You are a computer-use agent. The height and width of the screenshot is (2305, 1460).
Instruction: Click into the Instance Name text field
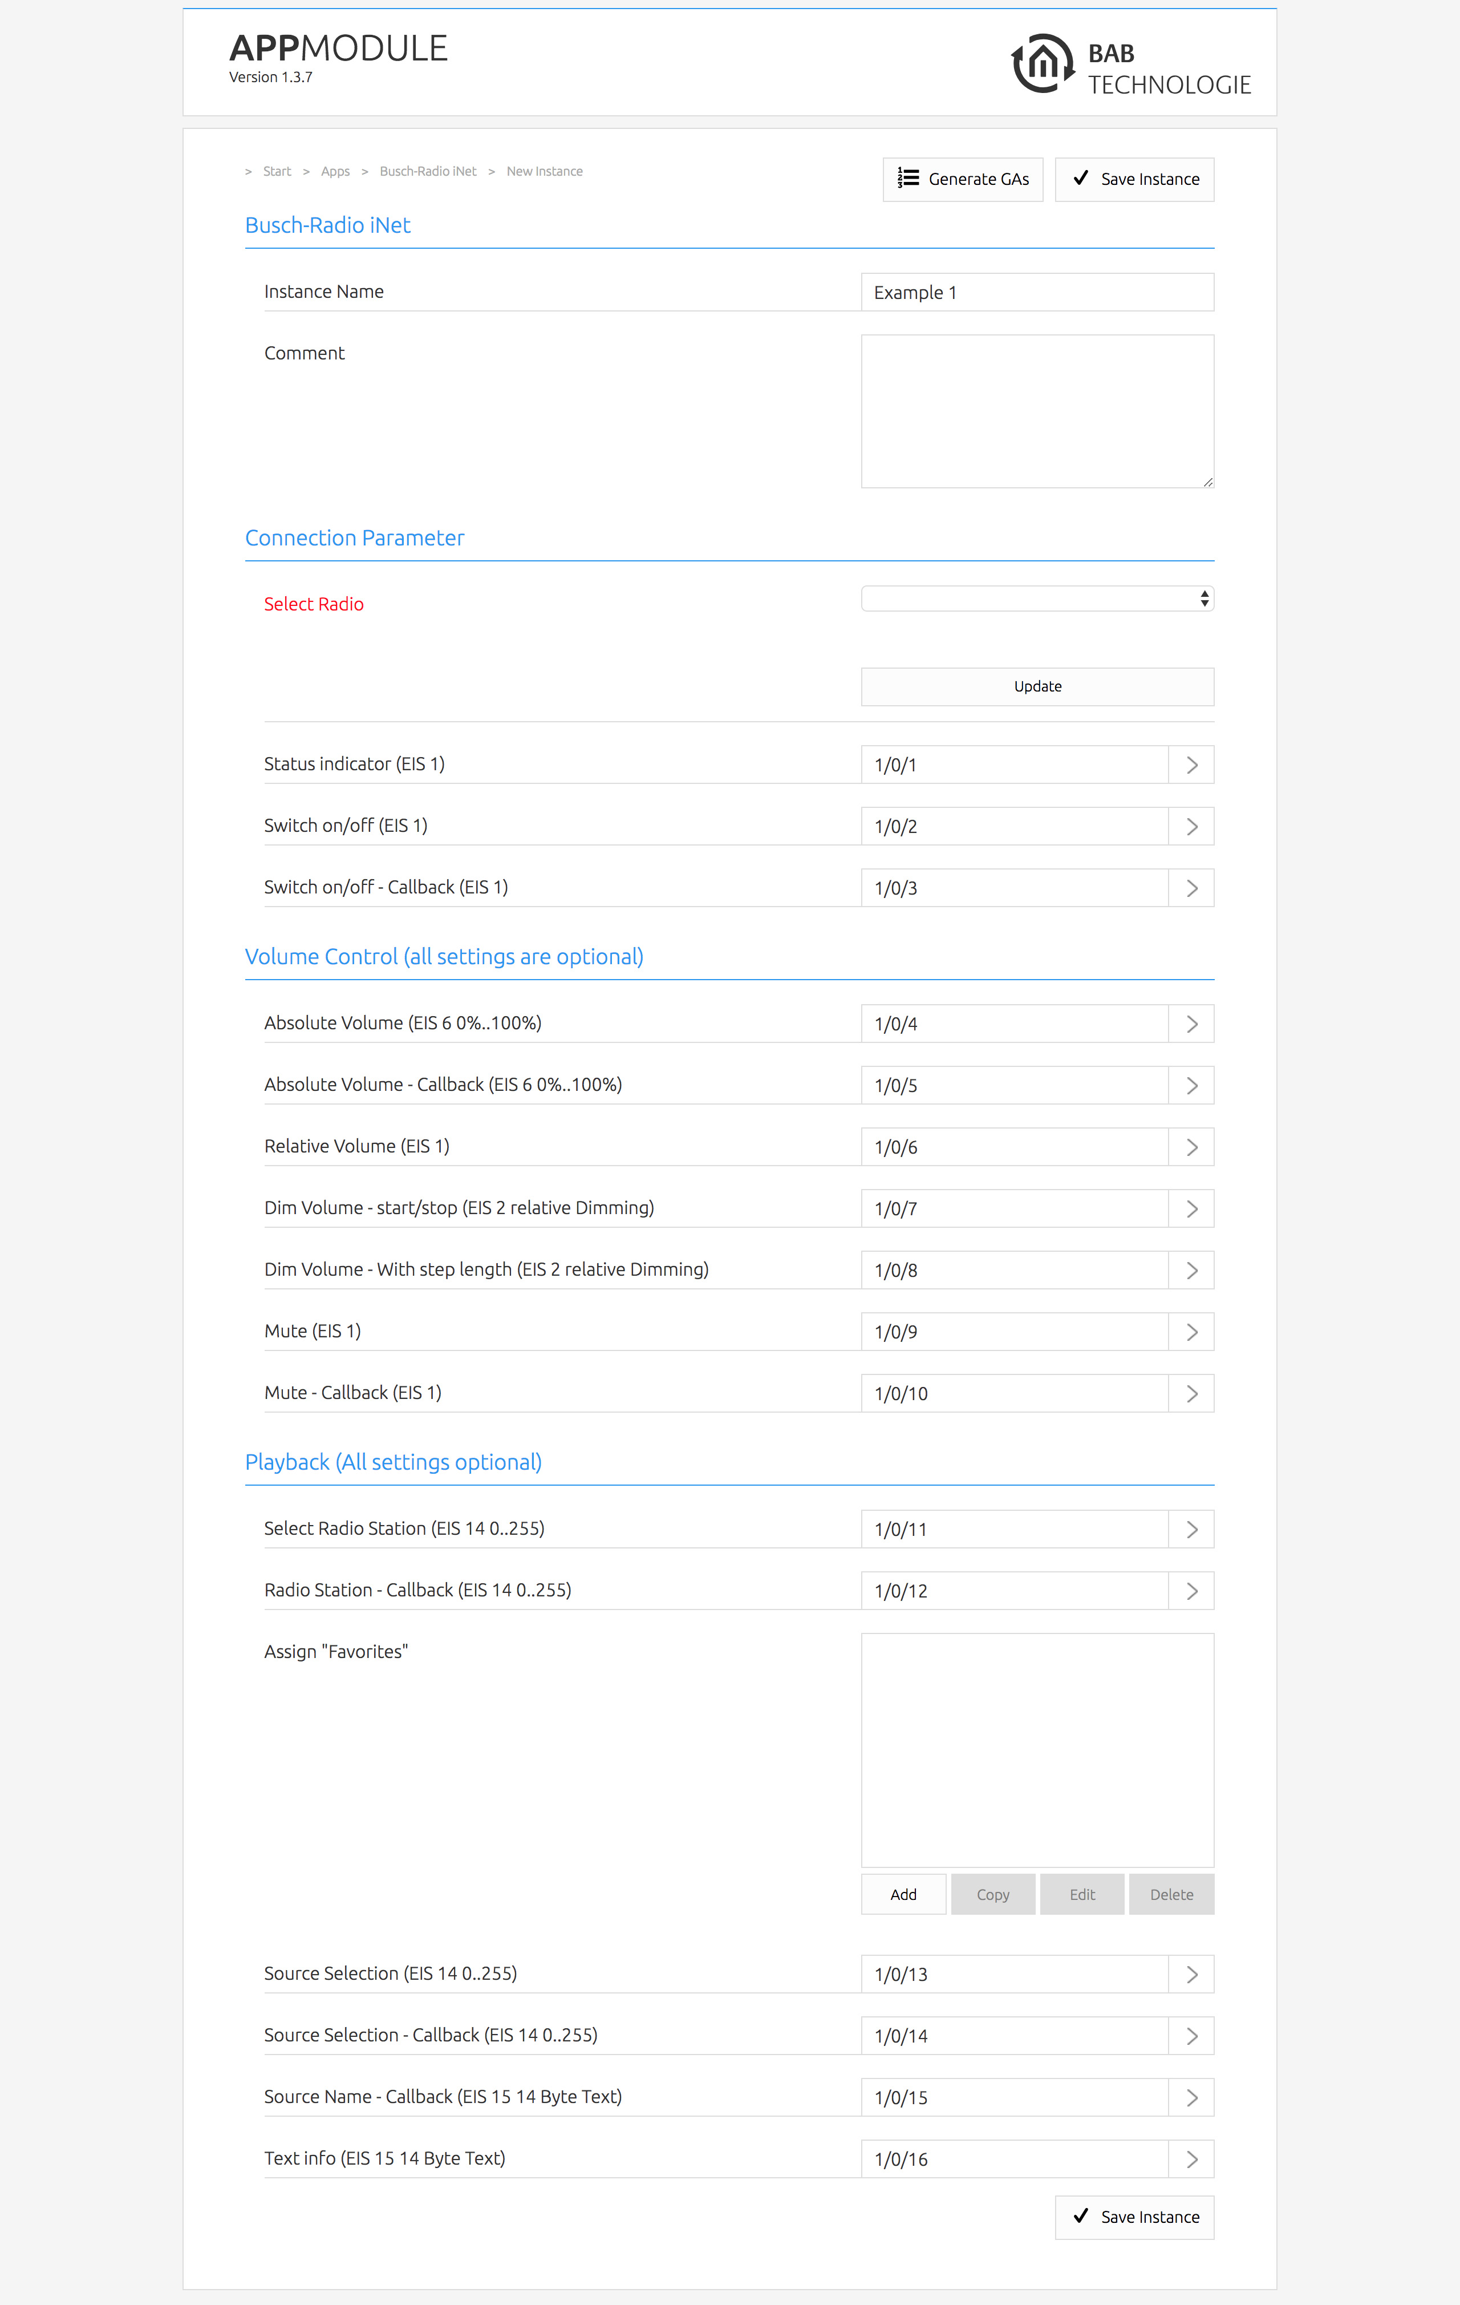tap(1037, 292)
